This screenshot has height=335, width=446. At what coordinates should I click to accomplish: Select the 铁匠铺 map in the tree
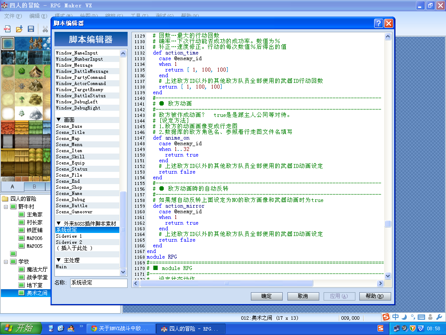coord(34,230)
